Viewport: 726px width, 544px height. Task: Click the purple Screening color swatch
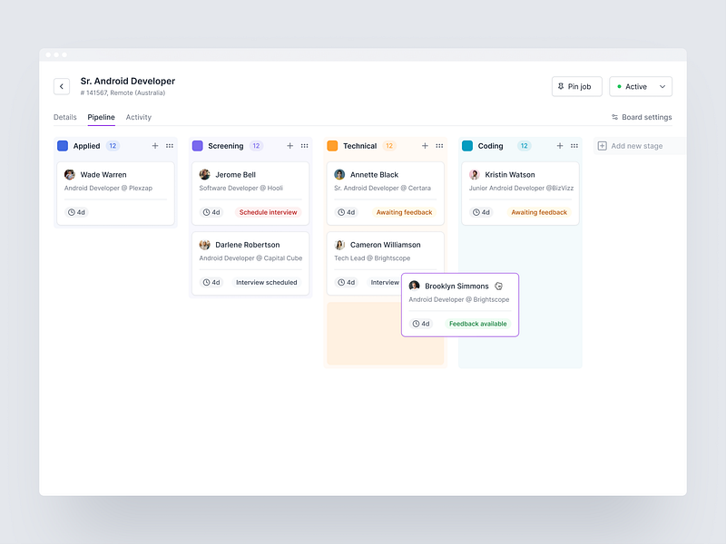(x=197, y=146)
